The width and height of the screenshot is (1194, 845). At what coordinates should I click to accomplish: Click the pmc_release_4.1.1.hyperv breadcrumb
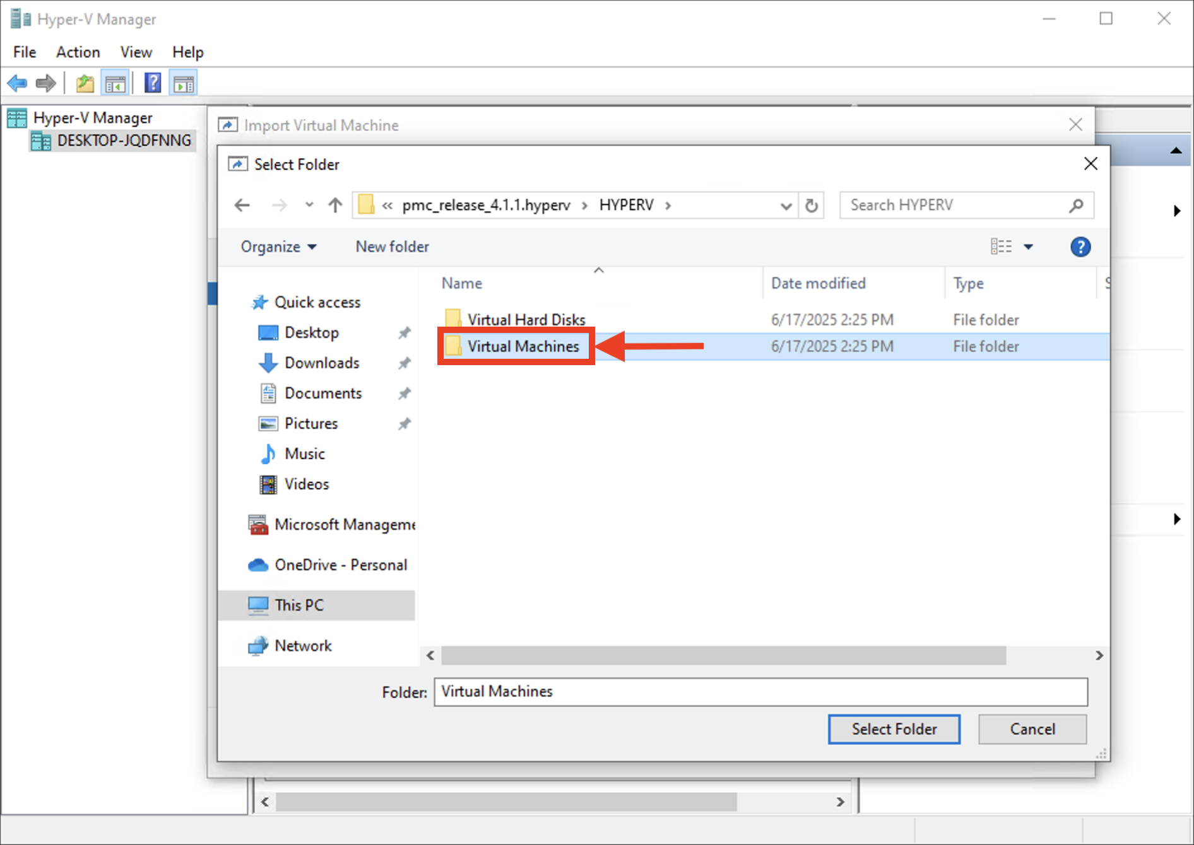pos(487,205)
